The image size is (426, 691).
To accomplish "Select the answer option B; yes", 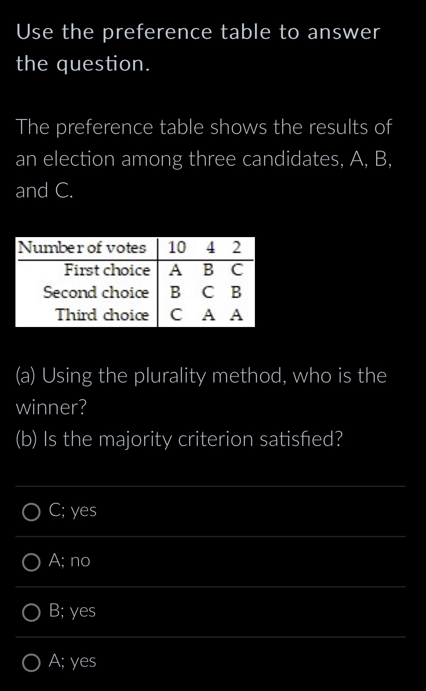I will pos(72,612).
